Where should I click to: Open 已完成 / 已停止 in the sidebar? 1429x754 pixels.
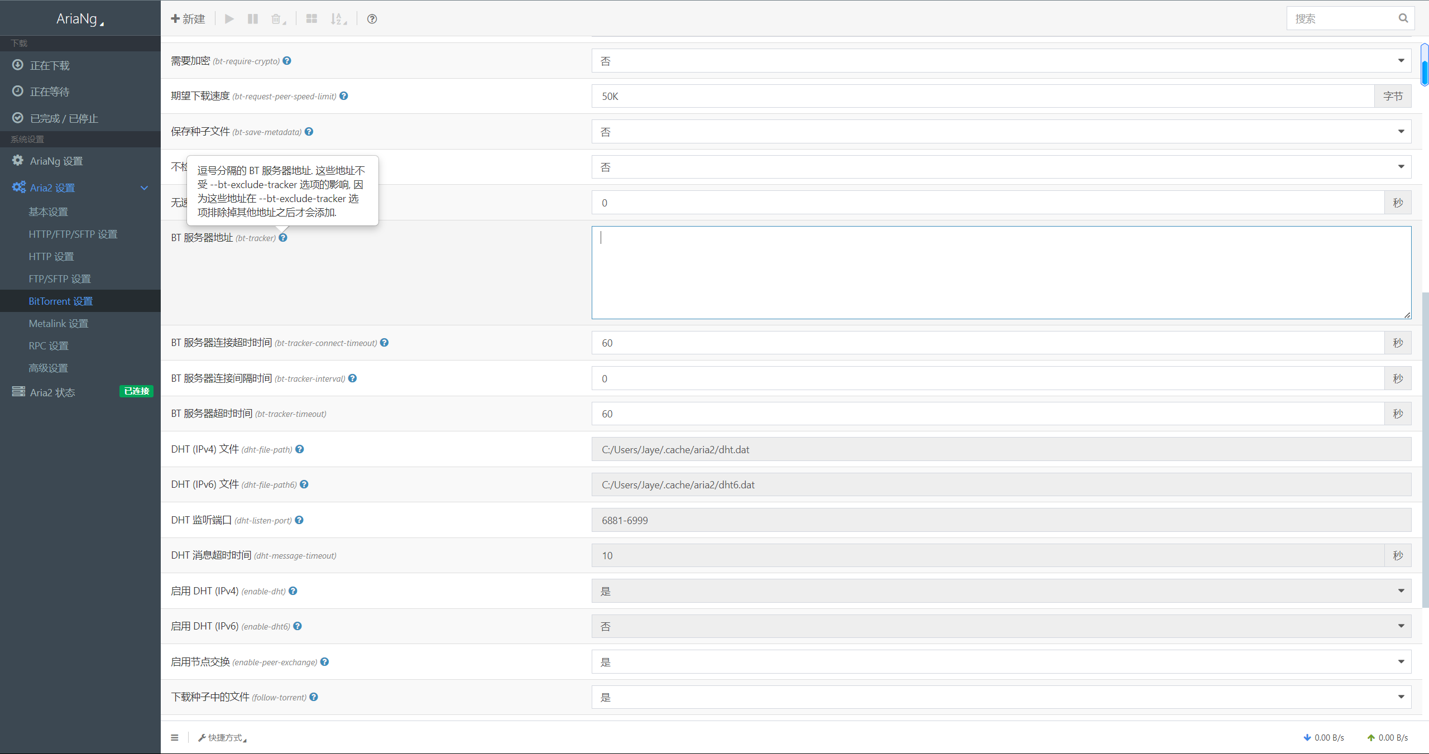point(80,118)
